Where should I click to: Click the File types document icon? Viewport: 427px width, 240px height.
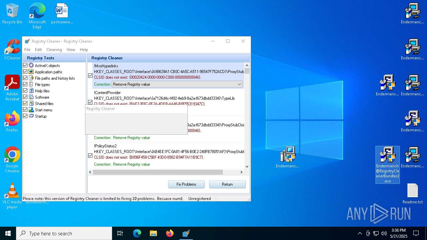click(x=31, y=84)
